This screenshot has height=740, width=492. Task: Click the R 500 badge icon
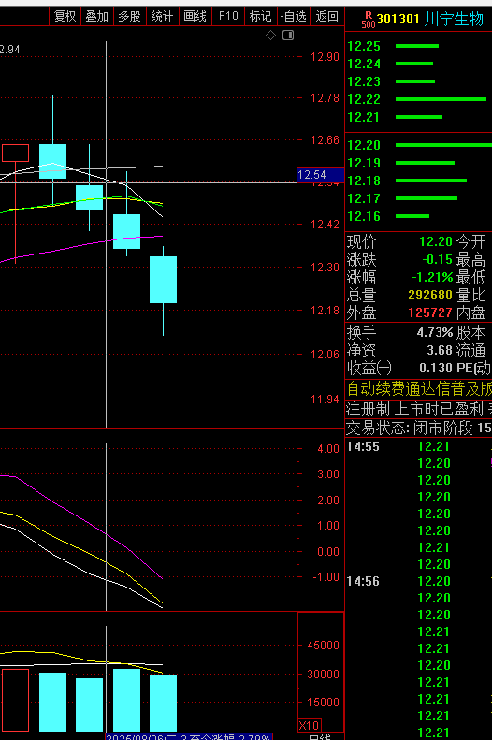[369, 21]
